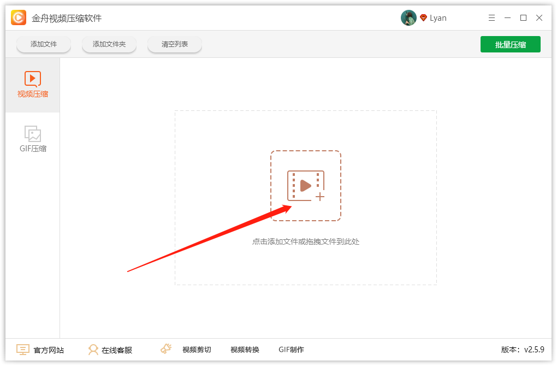Start 批量压缩 batch compression
Image resolution: width=557 pixels, height=366 pixels.
511,44
